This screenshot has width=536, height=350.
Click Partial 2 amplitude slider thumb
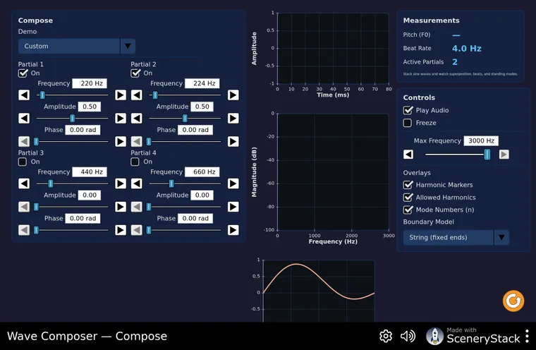(185, 119)
